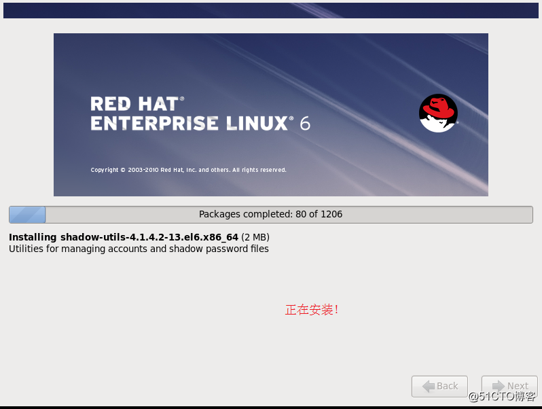Click the Back button
The width and height of the screenshot is (542, 409).
click(439, 386)
